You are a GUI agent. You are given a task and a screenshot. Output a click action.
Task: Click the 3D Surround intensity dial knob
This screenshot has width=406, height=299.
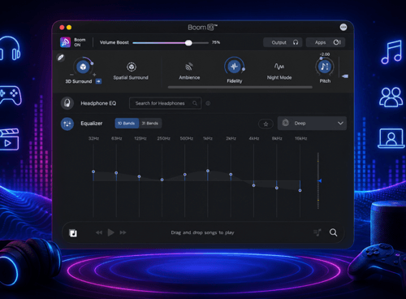[x=92, y=63]
